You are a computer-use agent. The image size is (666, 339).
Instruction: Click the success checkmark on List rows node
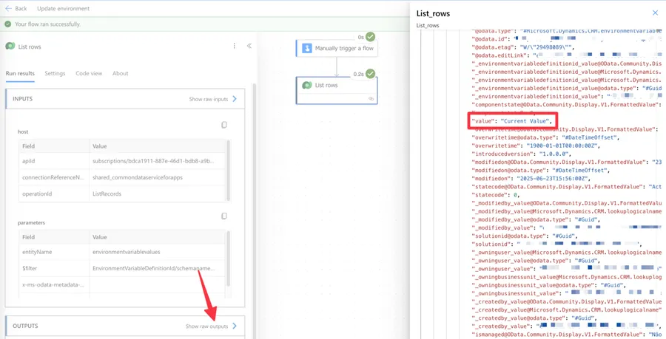pyautogui.click(x=370, y=74)
